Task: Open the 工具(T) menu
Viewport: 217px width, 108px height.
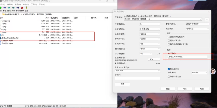Action: click(x=34, y=4)
